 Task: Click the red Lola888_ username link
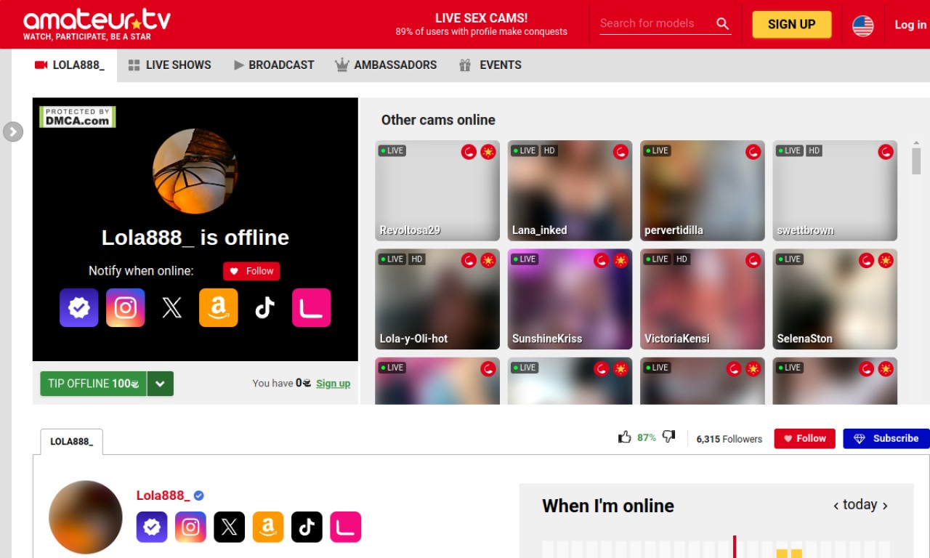163,496
